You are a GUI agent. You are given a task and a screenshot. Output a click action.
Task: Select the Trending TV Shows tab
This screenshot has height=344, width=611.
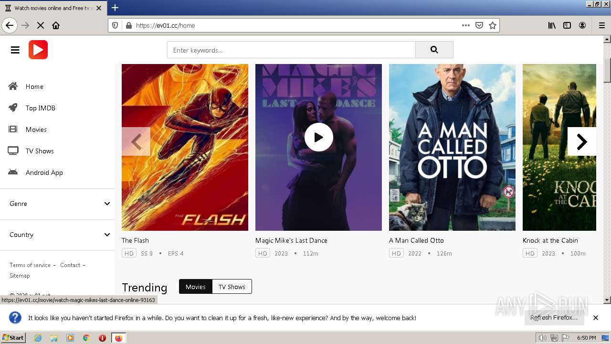[232, 287]
